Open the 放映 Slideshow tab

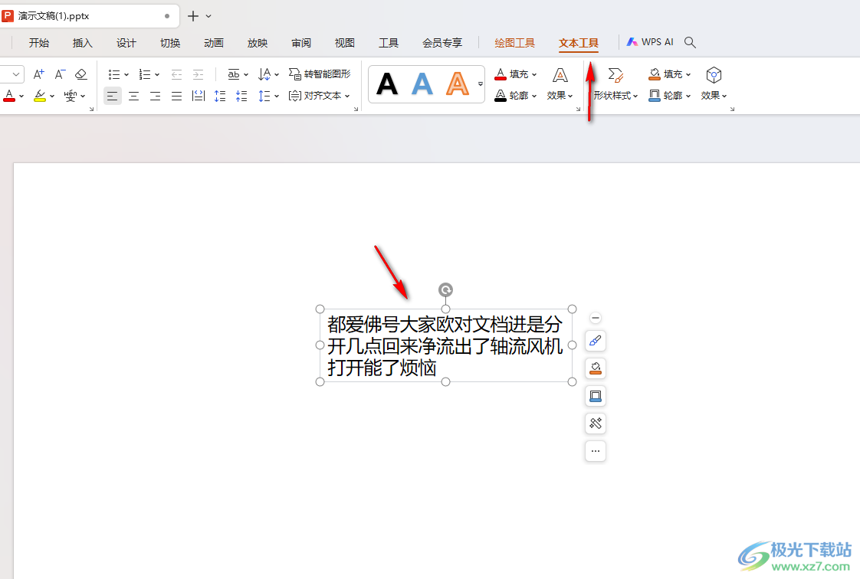tap(258, 43)
